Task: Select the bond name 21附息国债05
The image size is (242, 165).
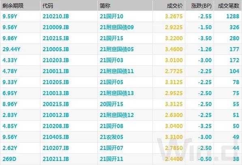Action: 117,49
